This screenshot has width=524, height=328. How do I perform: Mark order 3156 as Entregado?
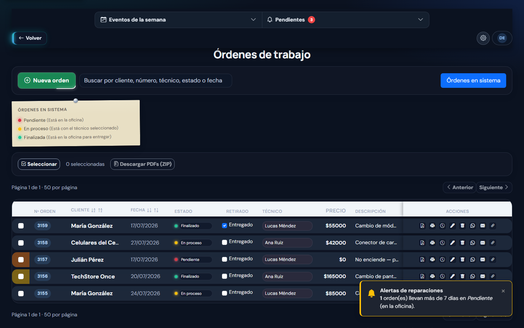[x=225, y=276]
